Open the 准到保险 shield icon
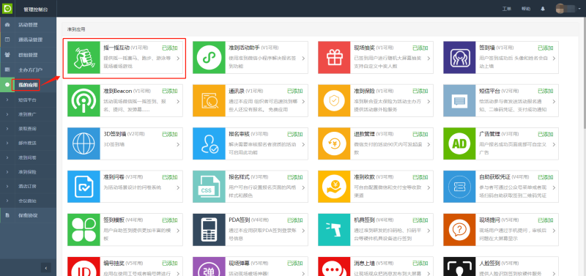Image resolution: width=586 pixels, height=276 pixels. tap(334, 101)
